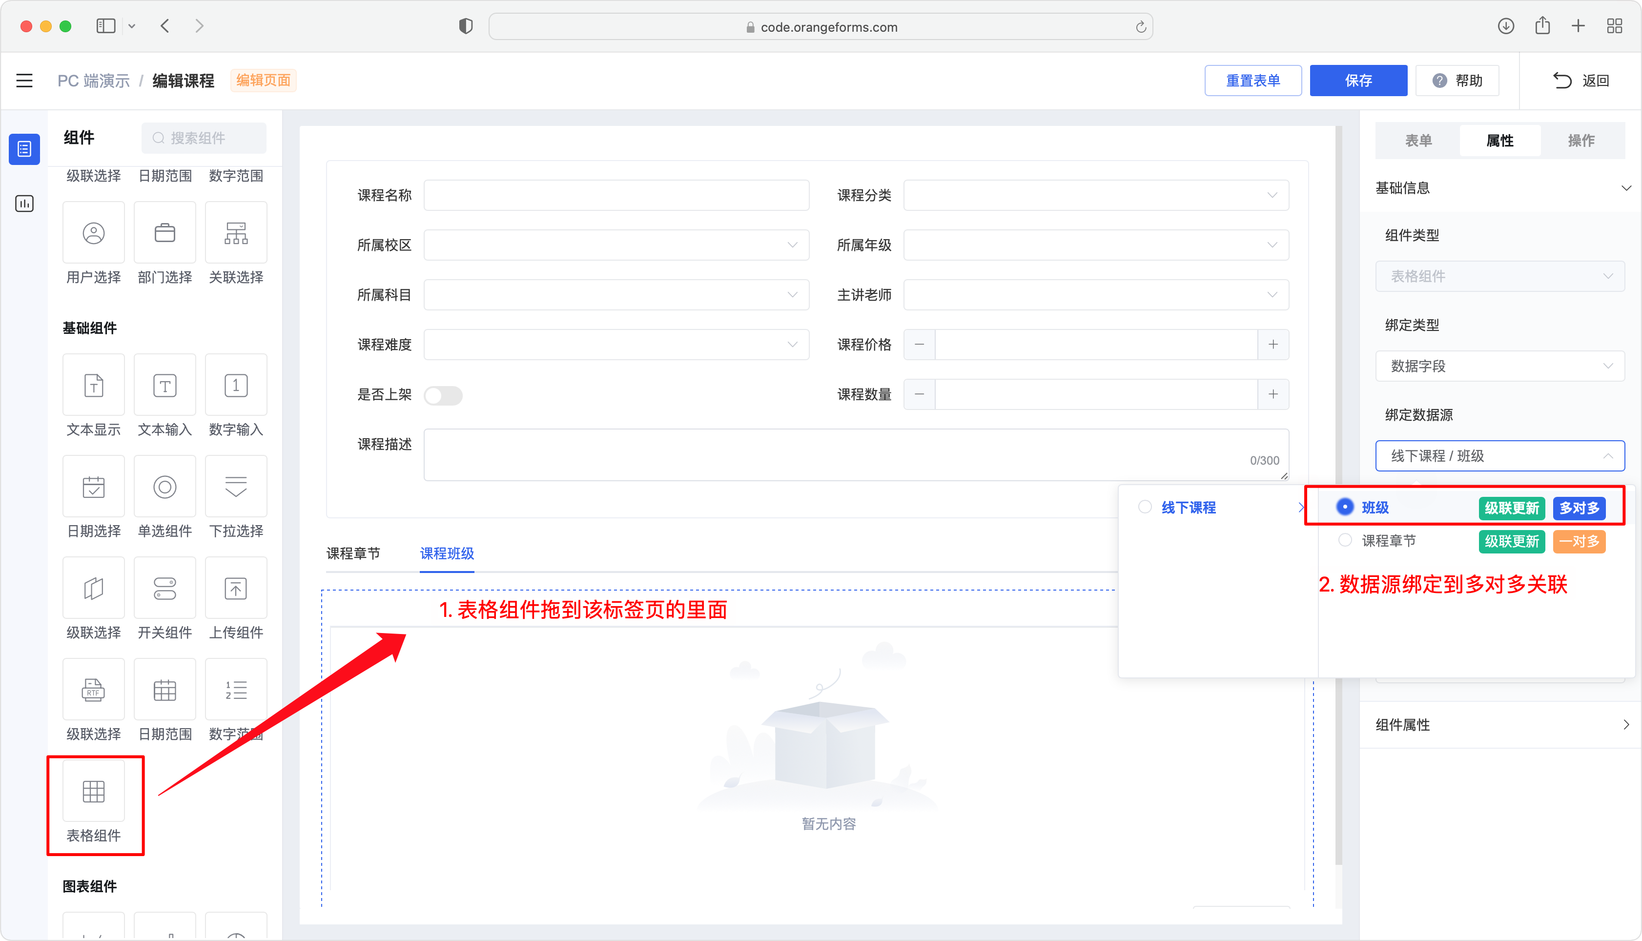Open privacy shield report
This screenshot has width=1642, height=941.
tap(466, 26)
